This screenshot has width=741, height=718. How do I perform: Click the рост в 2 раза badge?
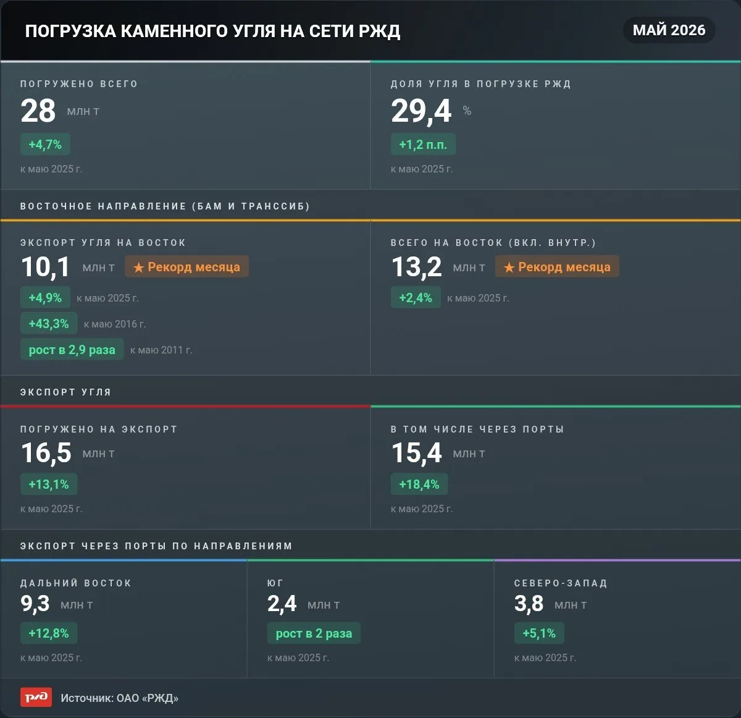(x=314, y=633)
